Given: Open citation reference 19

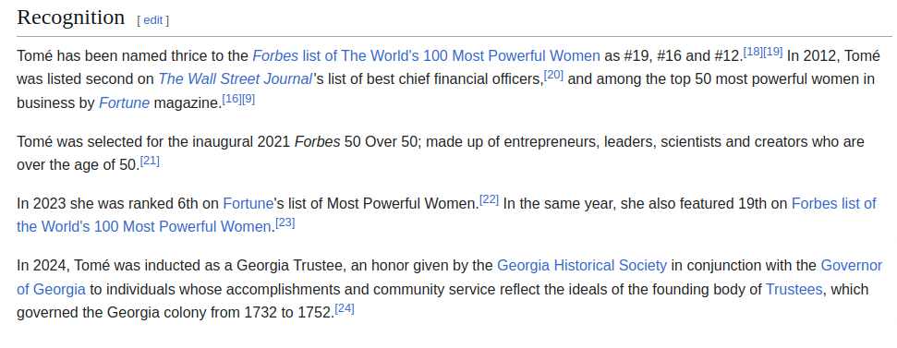Looking at the screenshot, I should 773,52.
